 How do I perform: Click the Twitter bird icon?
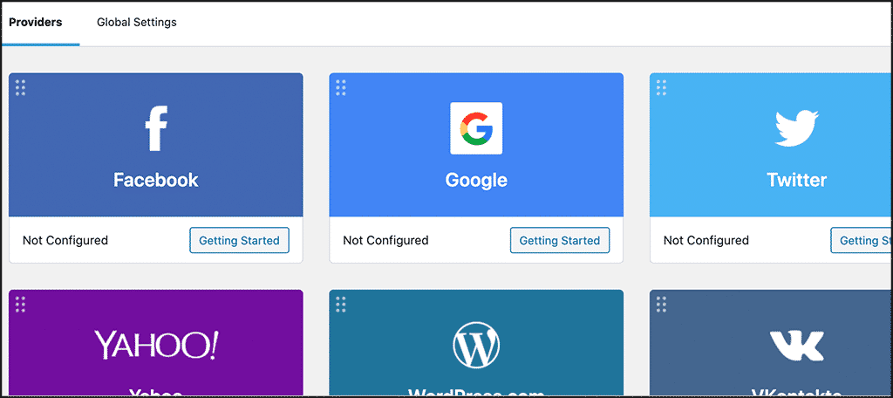pyautogui.click(x=797, y=129)
